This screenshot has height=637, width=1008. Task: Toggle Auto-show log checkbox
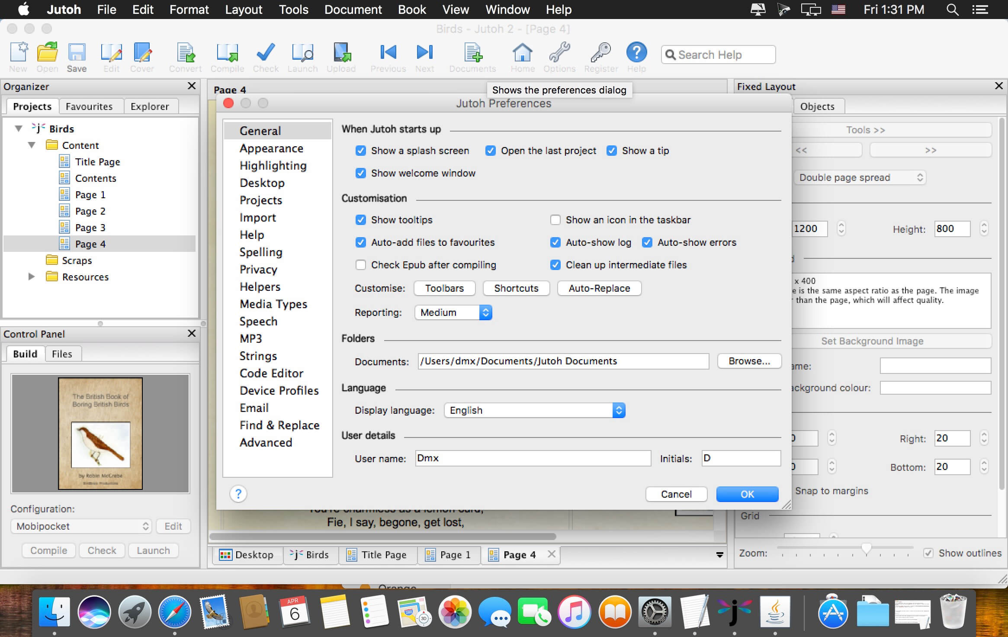coord(555,241)
